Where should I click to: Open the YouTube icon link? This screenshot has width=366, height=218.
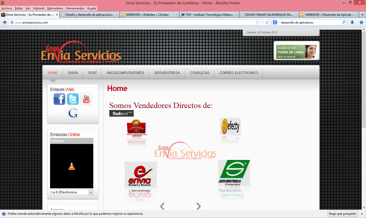(x=86, y=99)
